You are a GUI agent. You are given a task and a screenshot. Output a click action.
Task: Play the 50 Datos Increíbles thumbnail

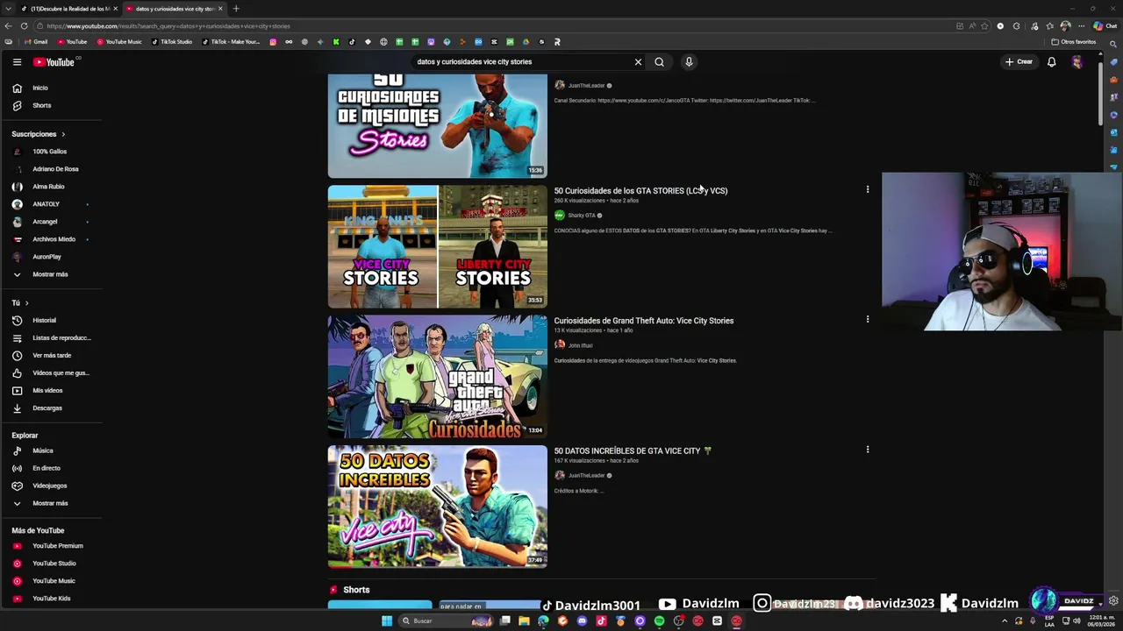pyautogui.click(x=437, y=507)
